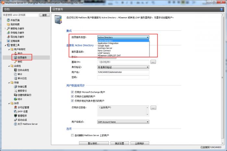Choose Google Apps from the list
The width and height of the screenshot is (227, 151).
(123, 46)
